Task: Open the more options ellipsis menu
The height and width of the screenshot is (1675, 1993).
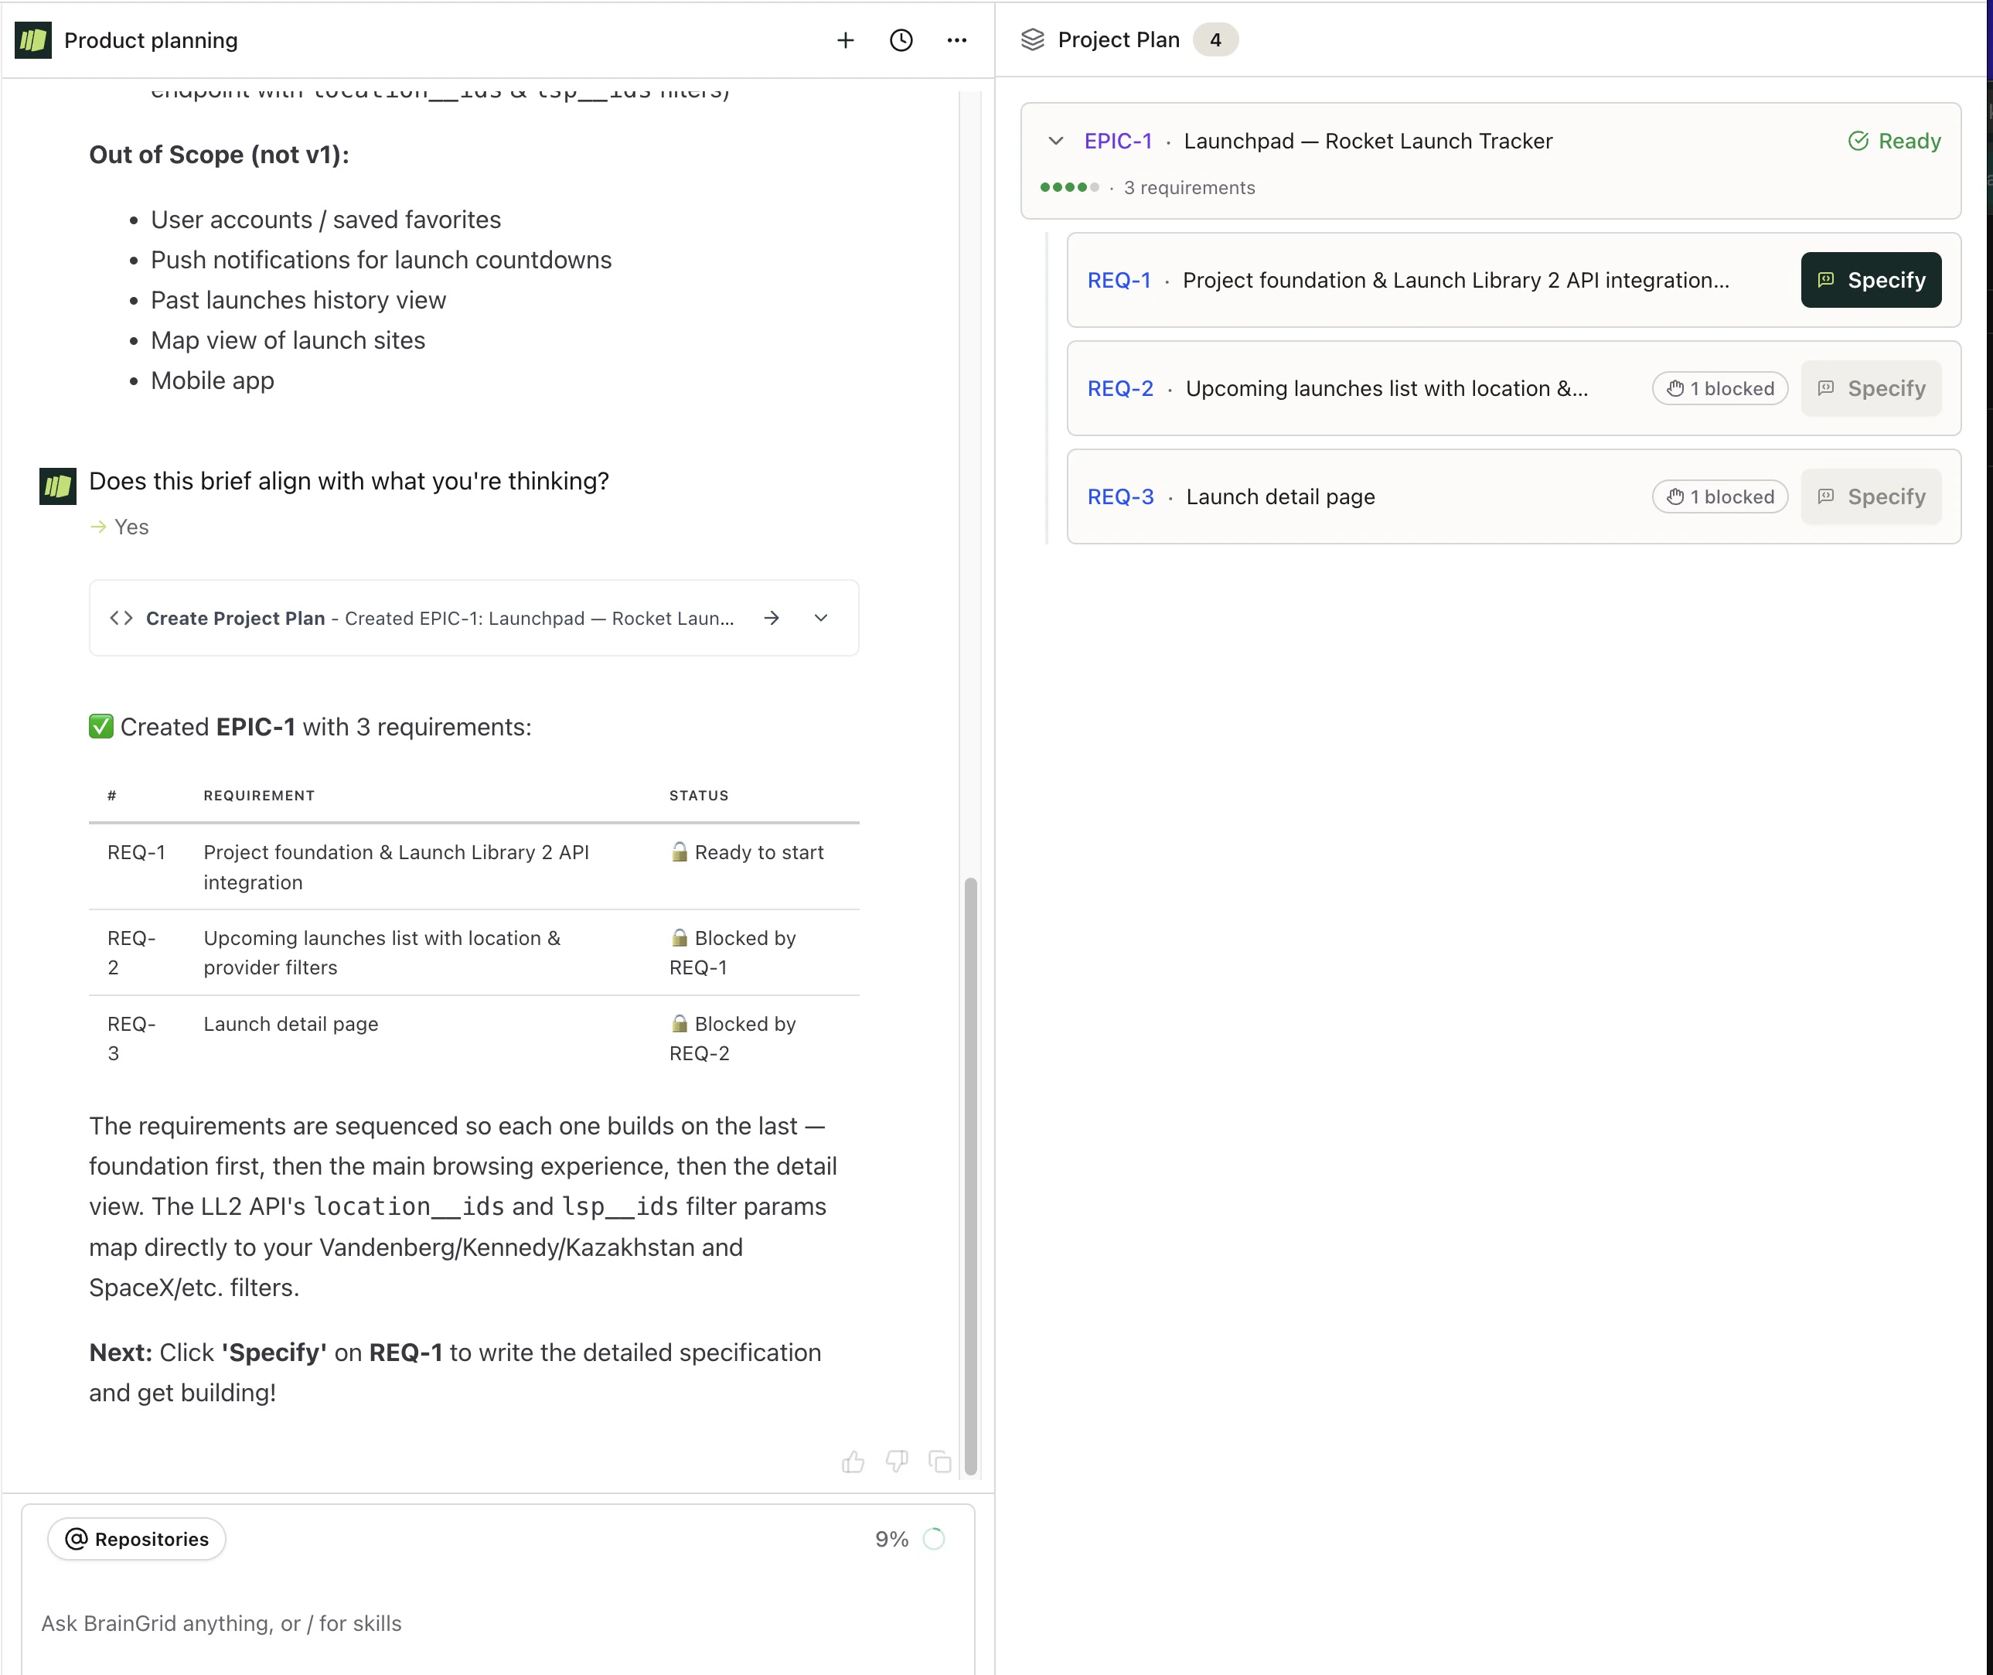Action: pos(956,40)
